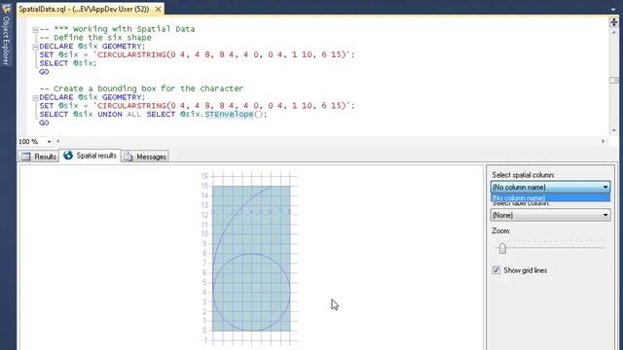Switch to the Spatial results tab
The image size is (623, 350).
point(91,156)
